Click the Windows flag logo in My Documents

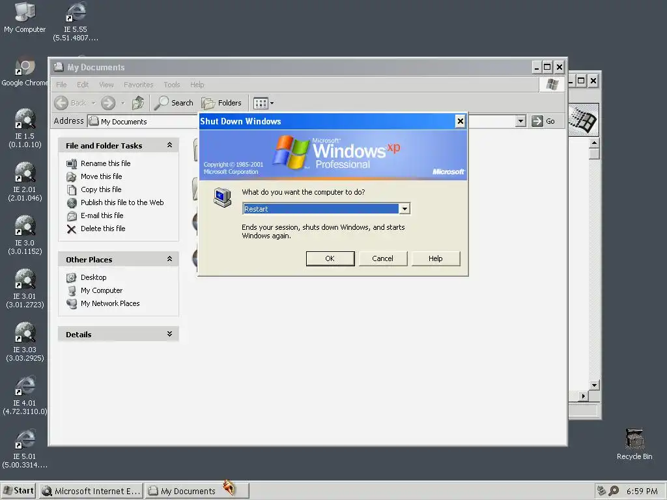click(552, 84)
